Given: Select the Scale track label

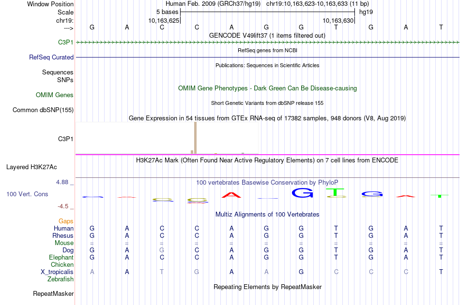Looking at the screenshot, I should point(65,12).
